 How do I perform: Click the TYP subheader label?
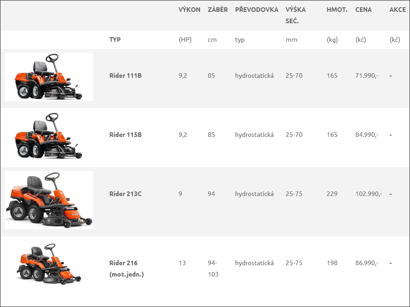pyautogui.click(x=115, y=40)
